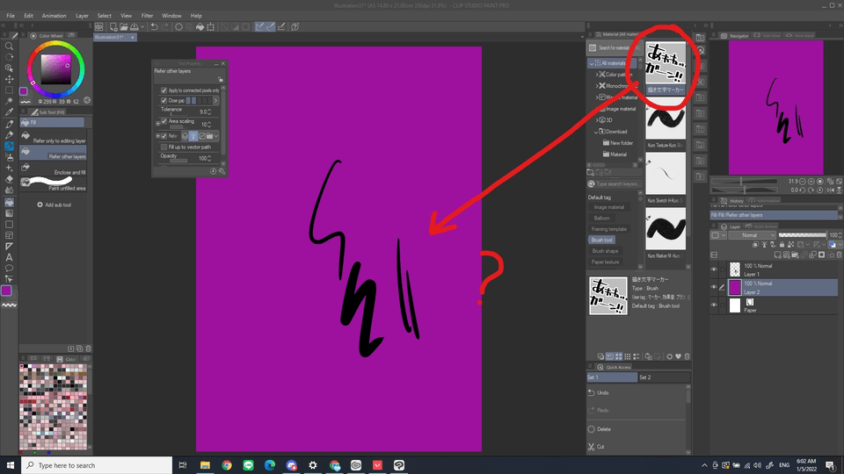Collapse the Download tree node
Image resolution: width=844 pixels, height=474 pixels.
click(x=596, y=132)
